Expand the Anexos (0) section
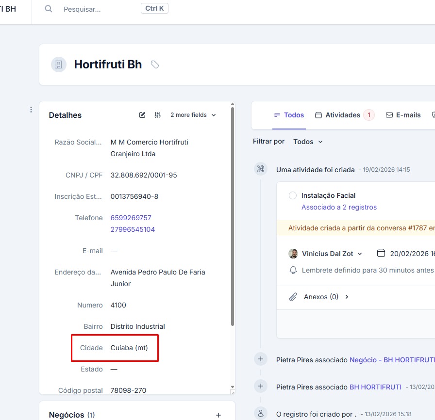 point(347,297)
